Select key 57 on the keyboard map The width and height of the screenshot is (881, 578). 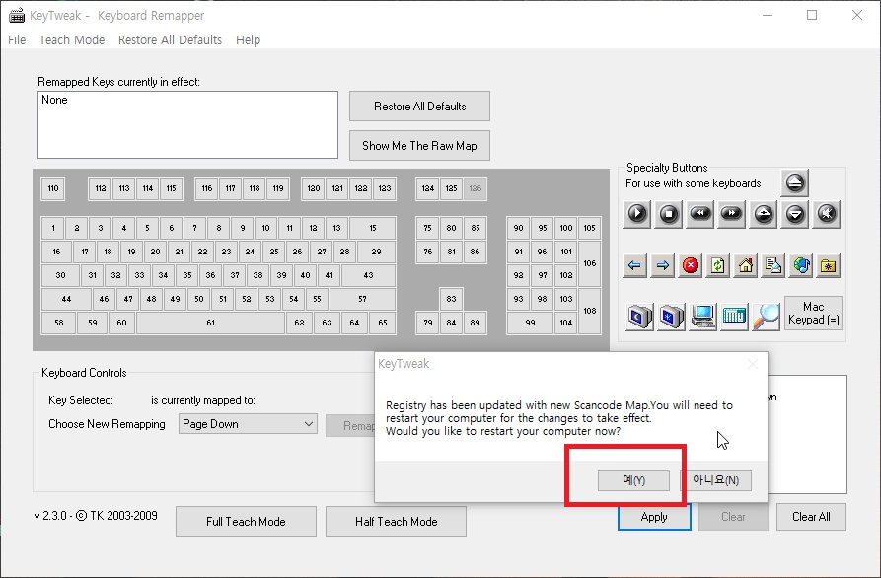click(362, 300)
